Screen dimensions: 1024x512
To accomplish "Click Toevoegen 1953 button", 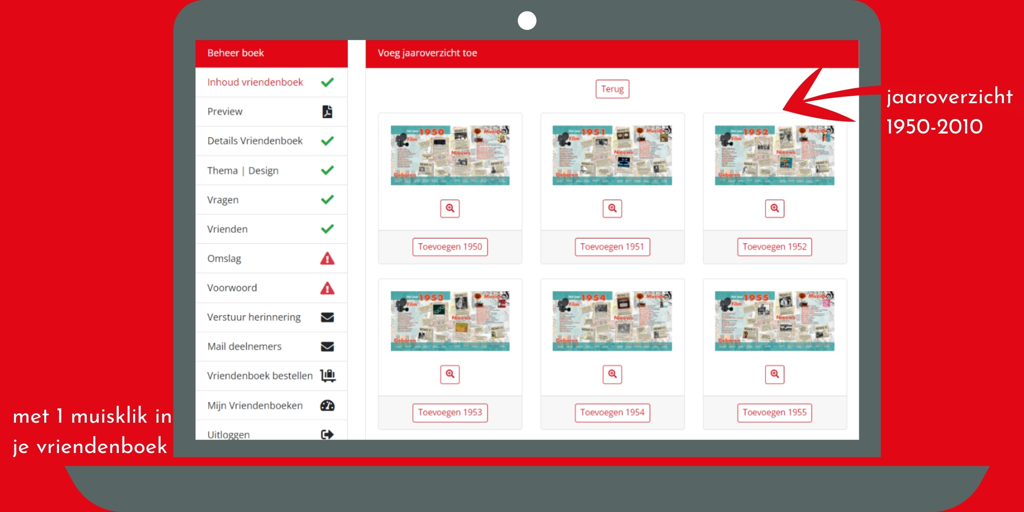I will [x=450, y=412].
